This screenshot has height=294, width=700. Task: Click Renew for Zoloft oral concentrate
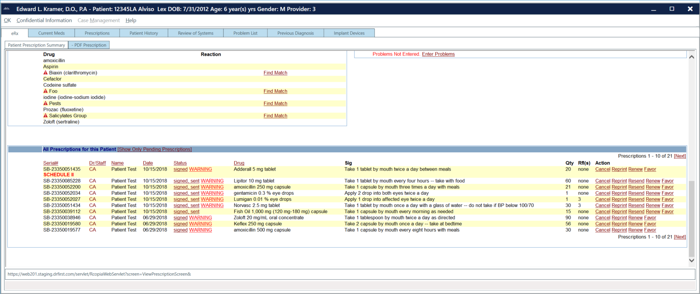635,218
